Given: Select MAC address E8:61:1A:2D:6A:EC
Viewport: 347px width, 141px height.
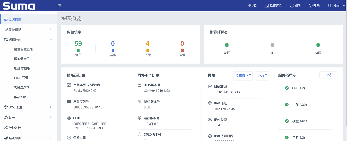Looking at the screenshot, I should pos(228,92).
